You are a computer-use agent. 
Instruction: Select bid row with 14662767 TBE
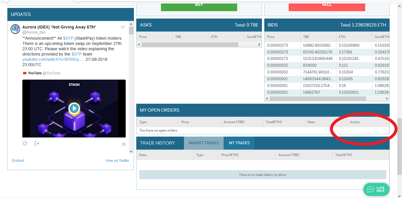coord(327,93)
